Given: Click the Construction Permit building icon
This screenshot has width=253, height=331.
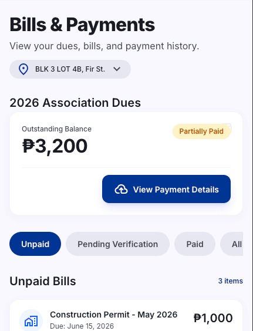Looking at the screenshot, I should coord(31,321).
